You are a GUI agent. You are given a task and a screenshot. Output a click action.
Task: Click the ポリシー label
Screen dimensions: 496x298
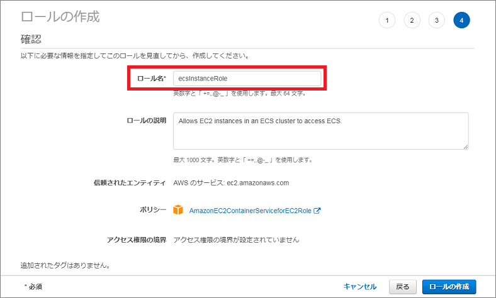coord(153,210)
